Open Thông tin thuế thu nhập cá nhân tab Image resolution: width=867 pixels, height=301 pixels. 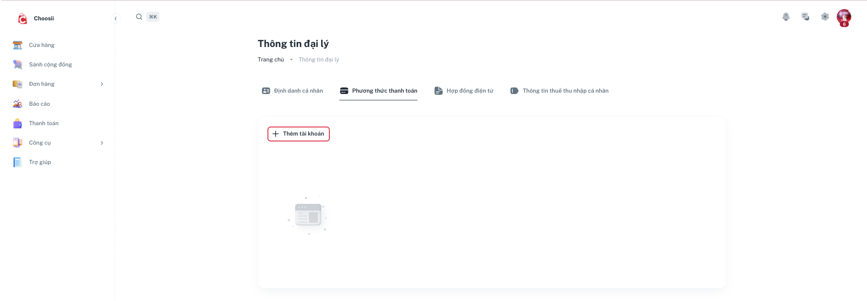[x=559, y=91]
